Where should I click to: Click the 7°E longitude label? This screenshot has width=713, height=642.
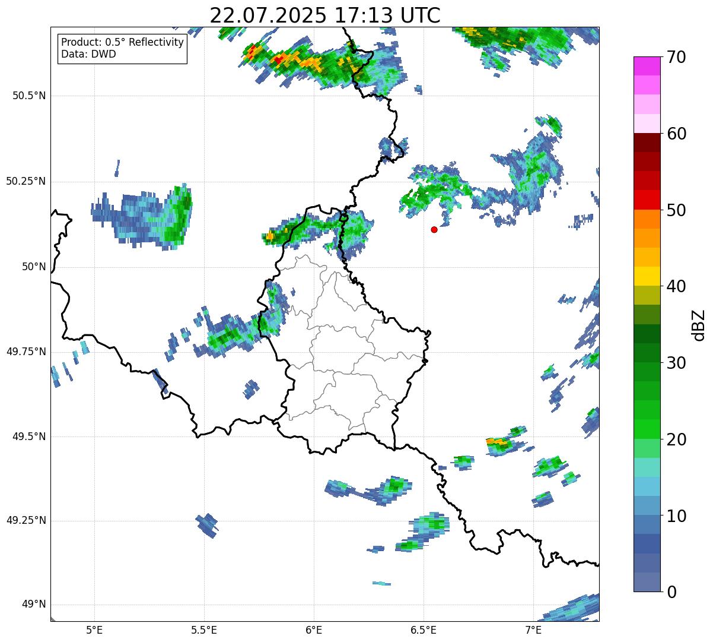coord(533,630)
